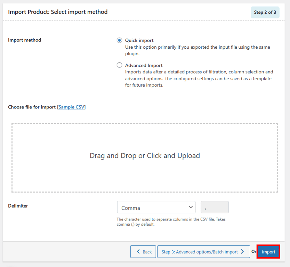Click the Step 2 of 3 indicator badge
This screenshot has height=267, width=290.
(x=265, y=12)
